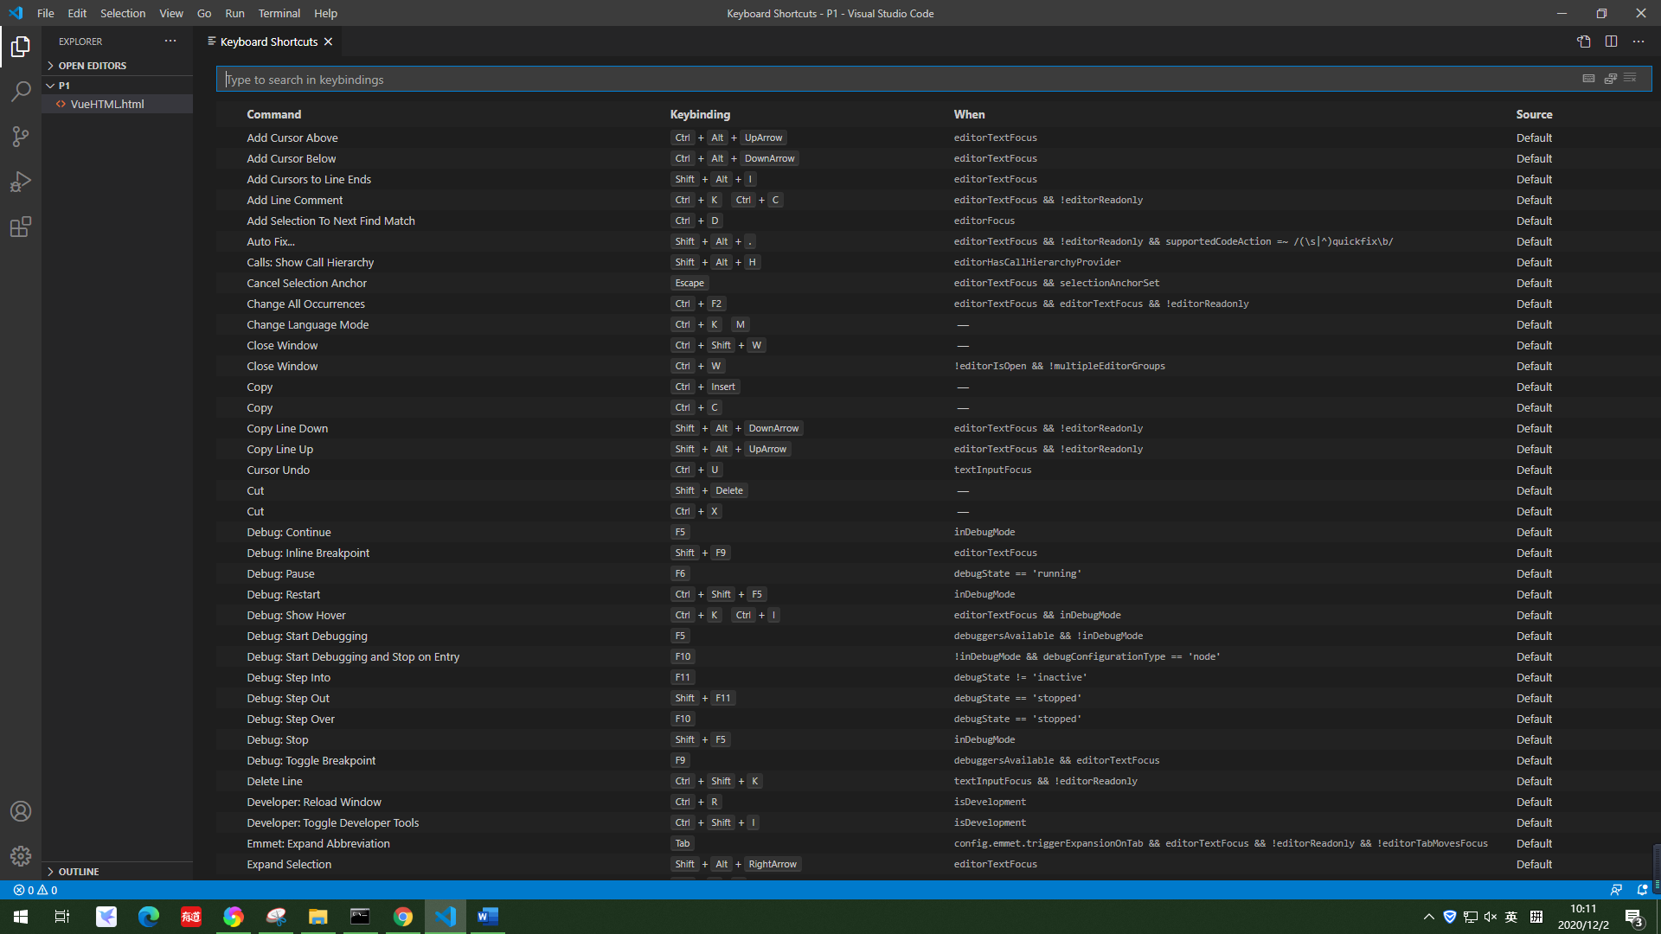Toggle sort by precedence in search box
1661x934 pixels.
tap(1610, 79)
